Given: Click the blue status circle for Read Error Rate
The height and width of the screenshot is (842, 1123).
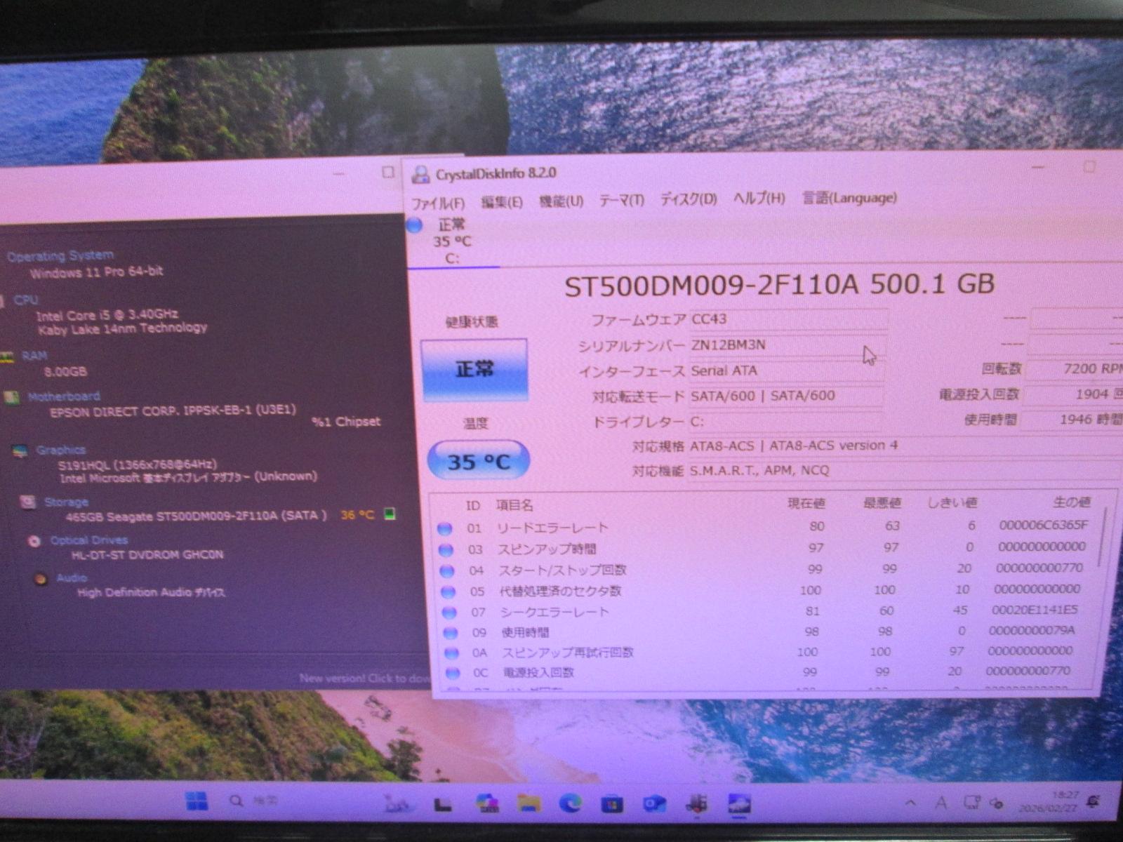Looking at the screenshot, I should pos(444,528).
